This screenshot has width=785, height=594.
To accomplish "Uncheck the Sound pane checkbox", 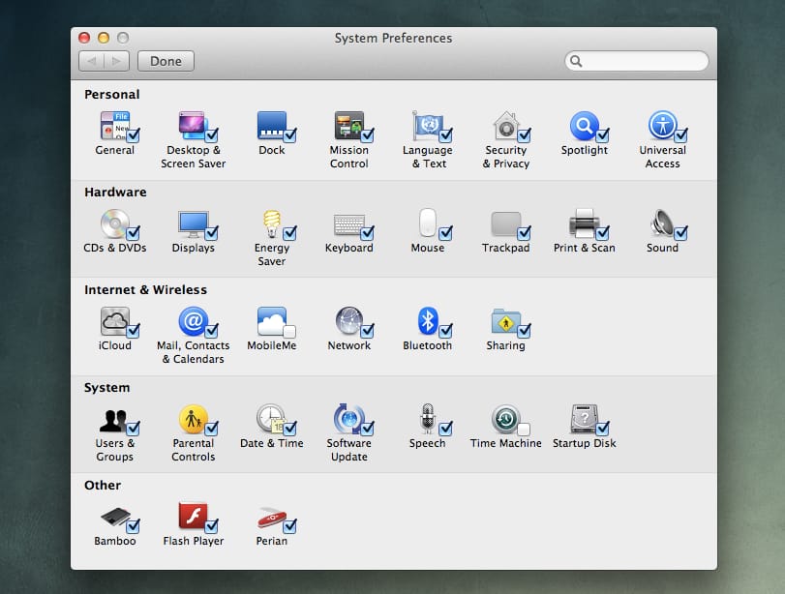I will pos(680,233).
